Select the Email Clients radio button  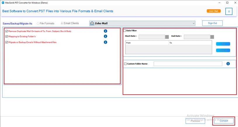[x=62, y=23]
